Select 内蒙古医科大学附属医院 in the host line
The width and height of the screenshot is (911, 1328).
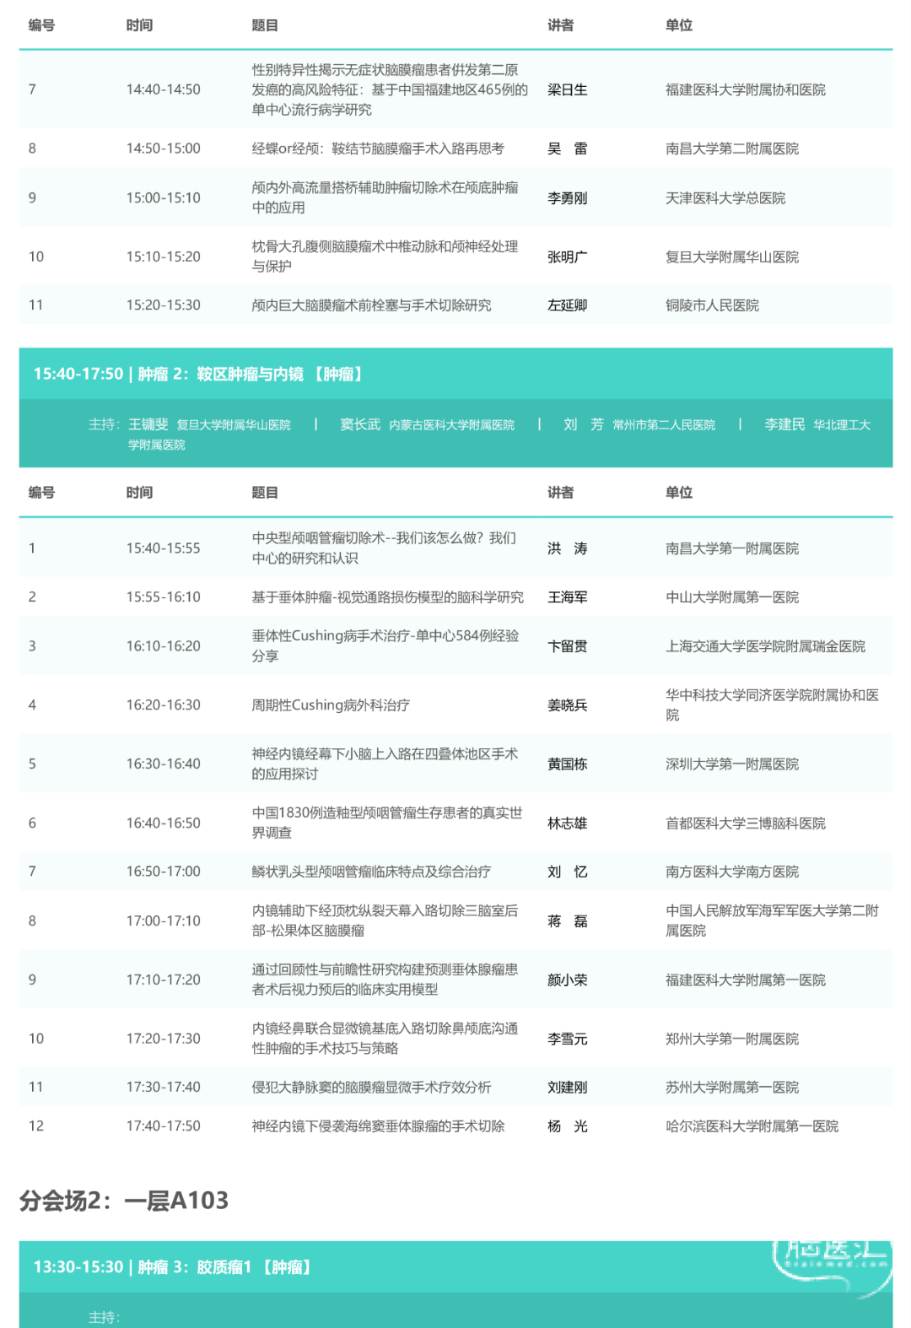[x=451, y=425]
